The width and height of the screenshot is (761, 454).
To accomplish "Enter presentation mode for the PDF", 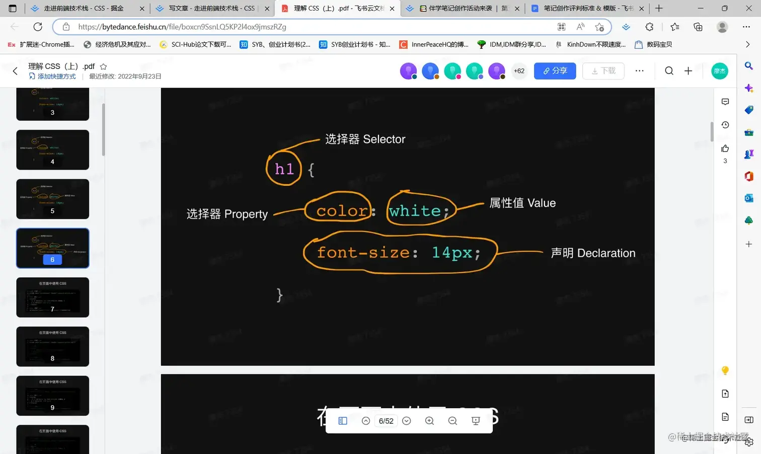I will point(476,421).
